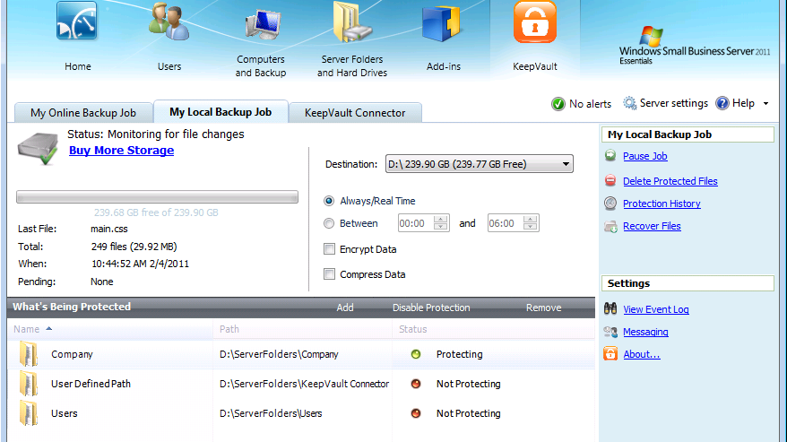Click the green No alerts icon
This screenshot has height=442, width=787.
558,104
